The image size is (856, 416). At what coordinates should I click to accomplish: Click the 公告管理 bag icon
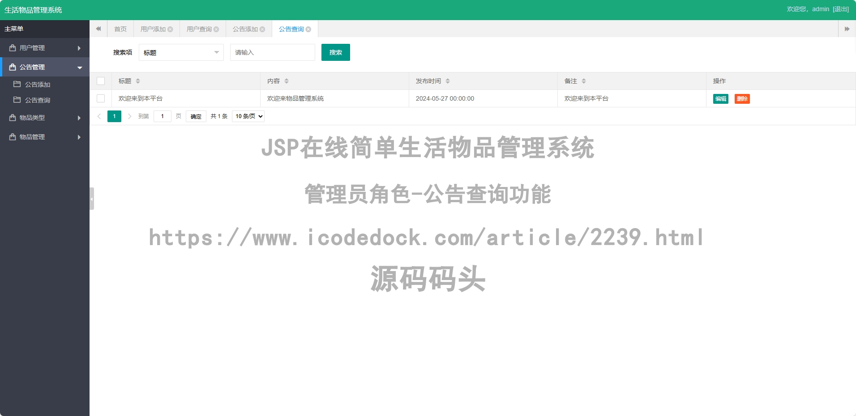[x=13, y=67]
